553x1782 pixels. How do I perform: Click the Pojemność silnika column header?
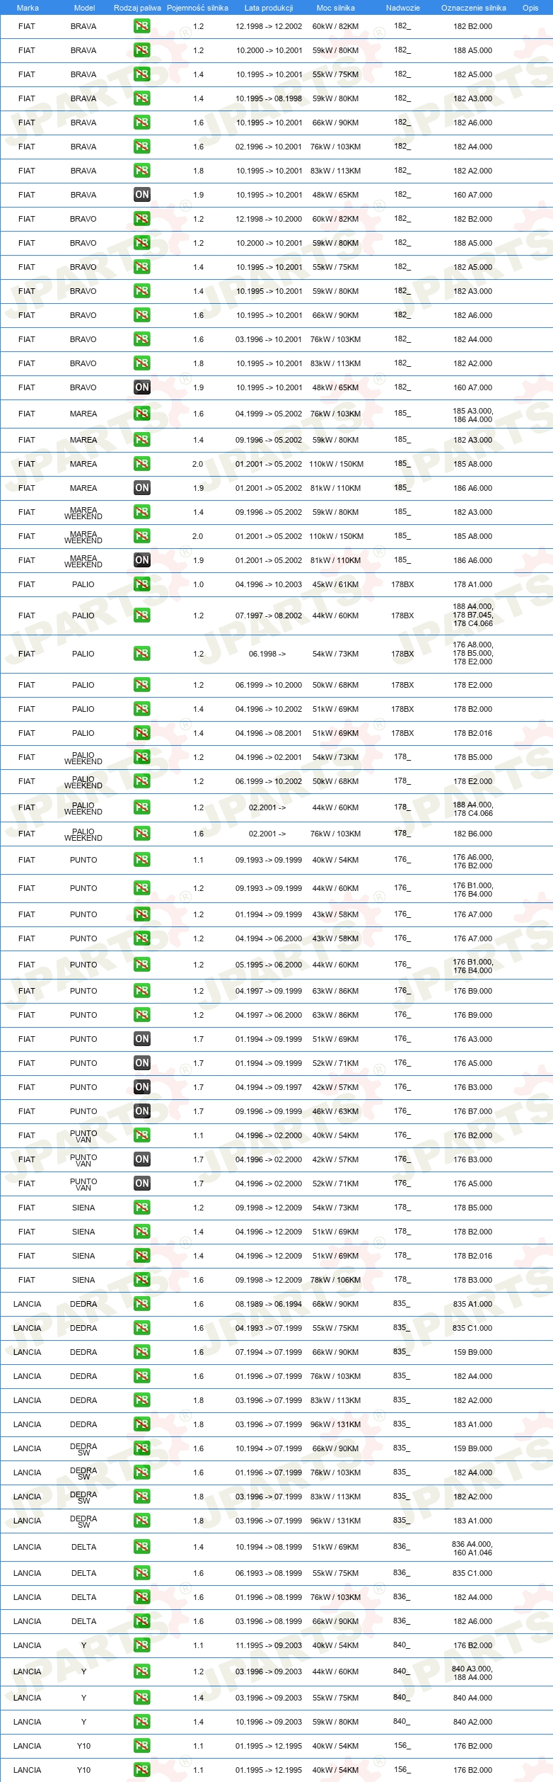point(197,8)
